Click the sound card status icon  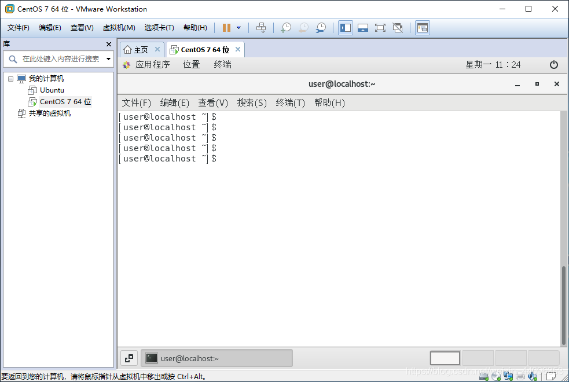coord(533,377)
